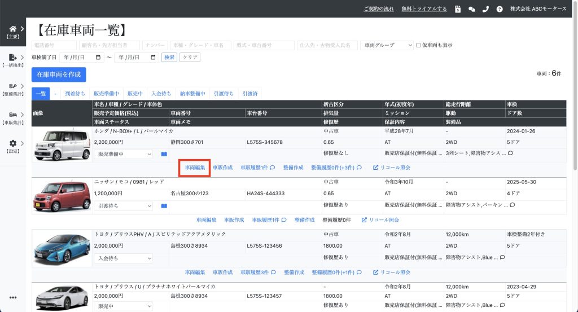This screenshot has width=578, height=312.
Task: Open the help question mark icon
Action: point(500,9)
